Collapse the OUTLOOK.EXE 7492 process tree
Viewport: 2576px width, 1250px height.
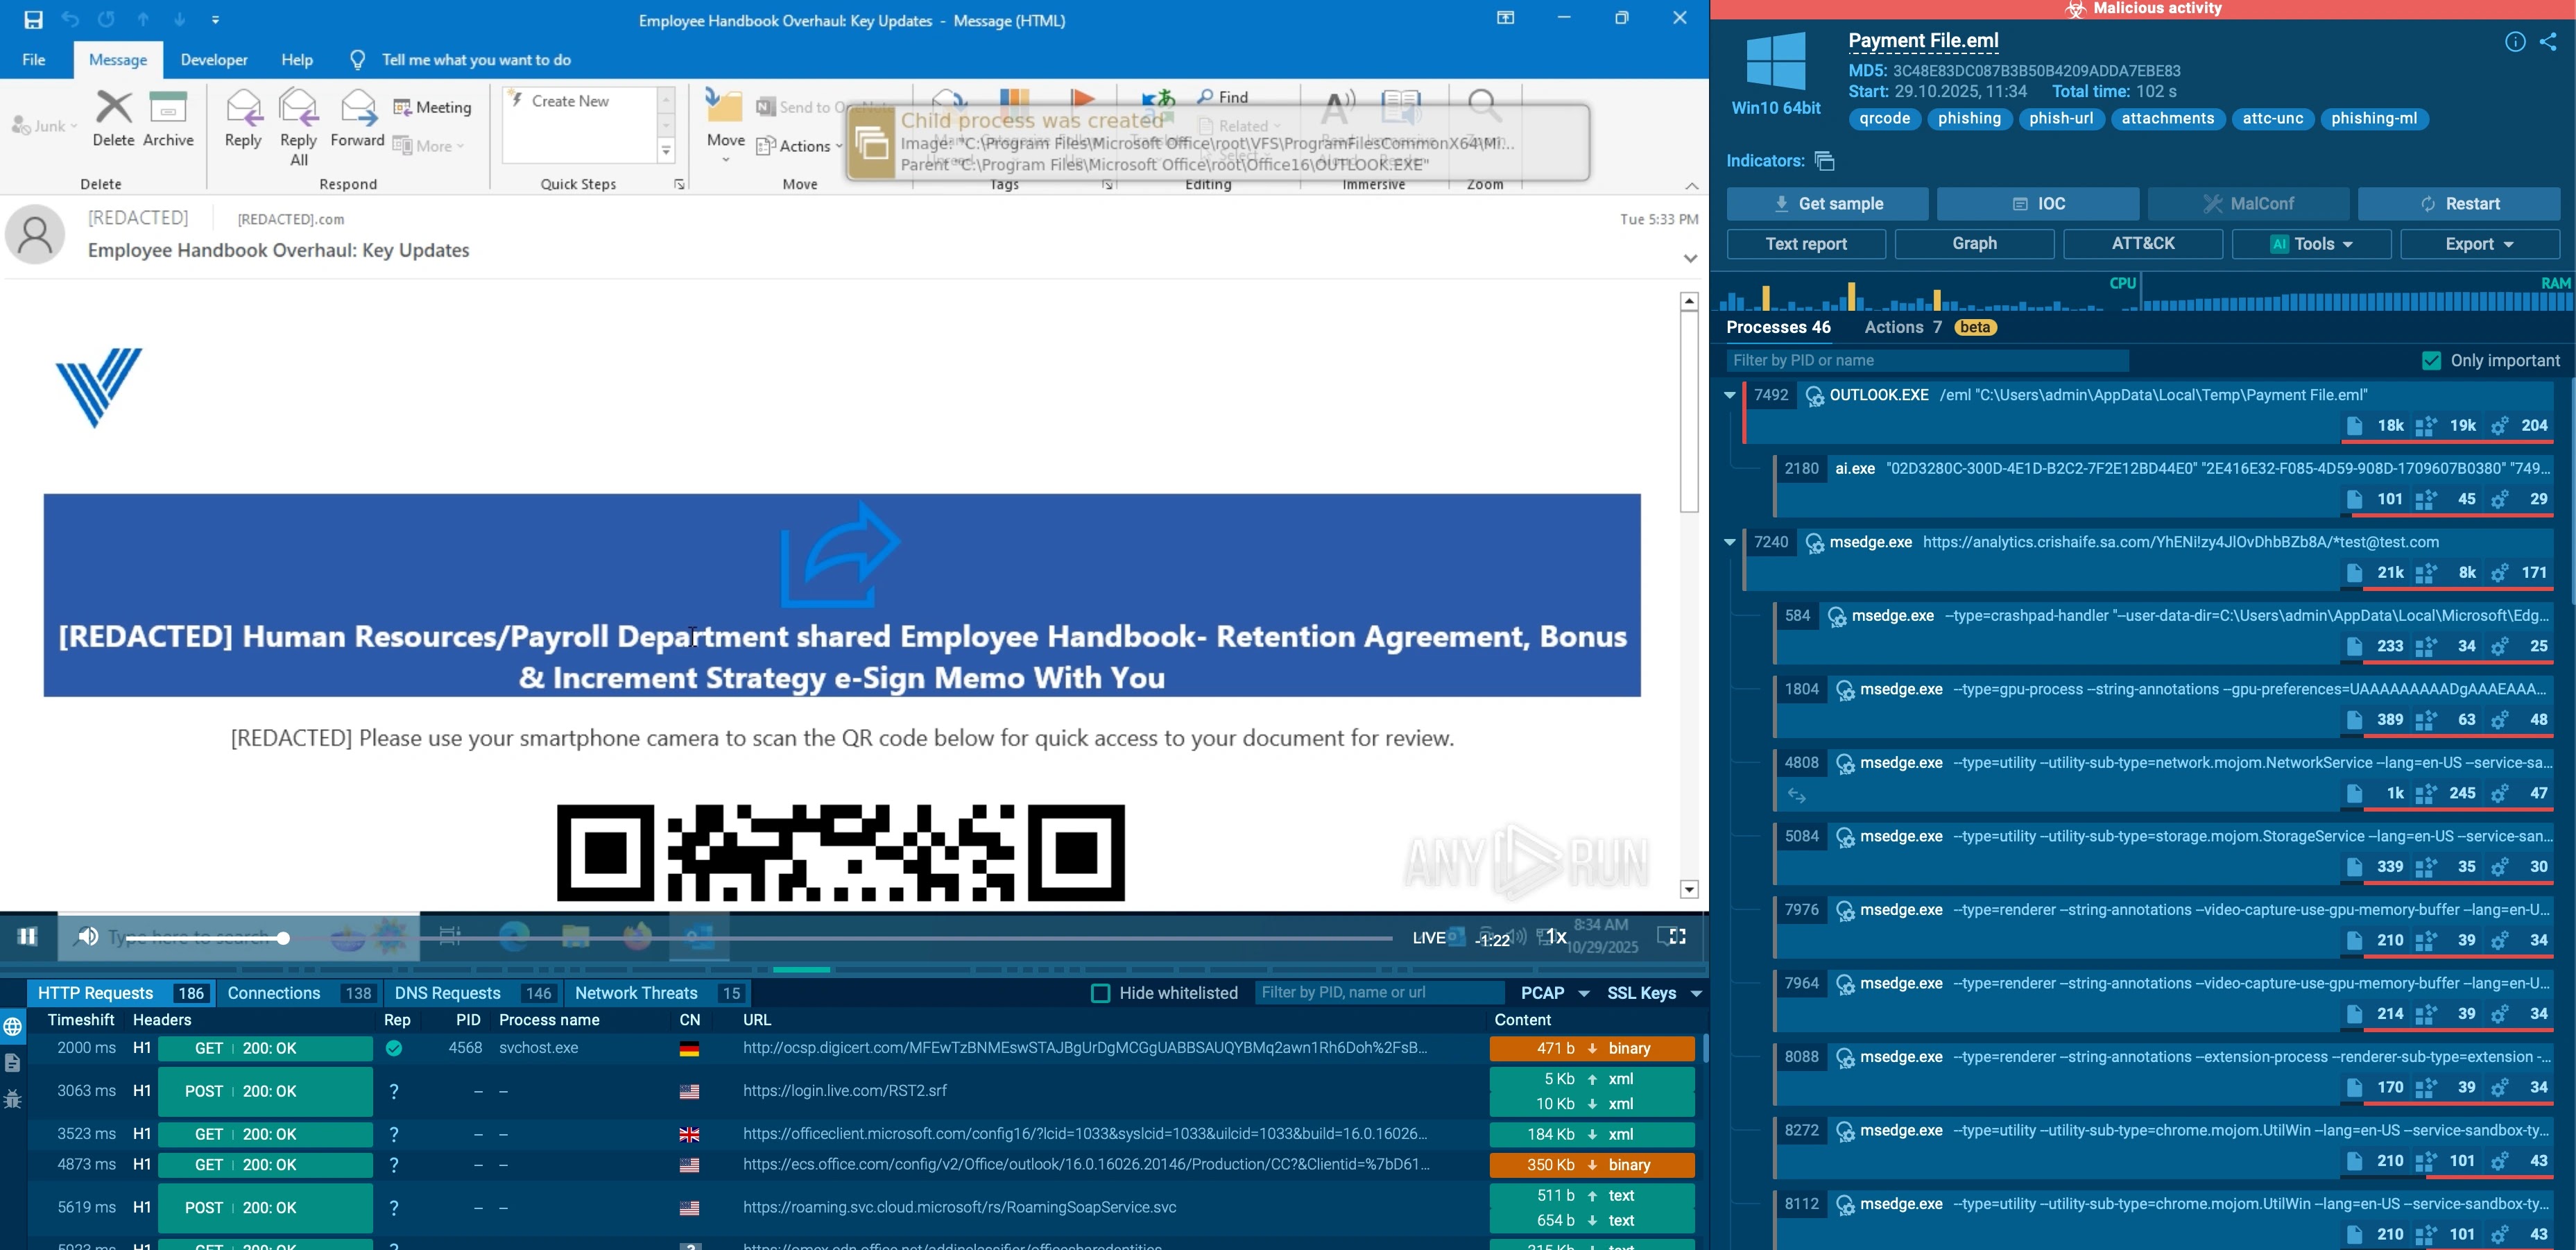coord(1729,395)
